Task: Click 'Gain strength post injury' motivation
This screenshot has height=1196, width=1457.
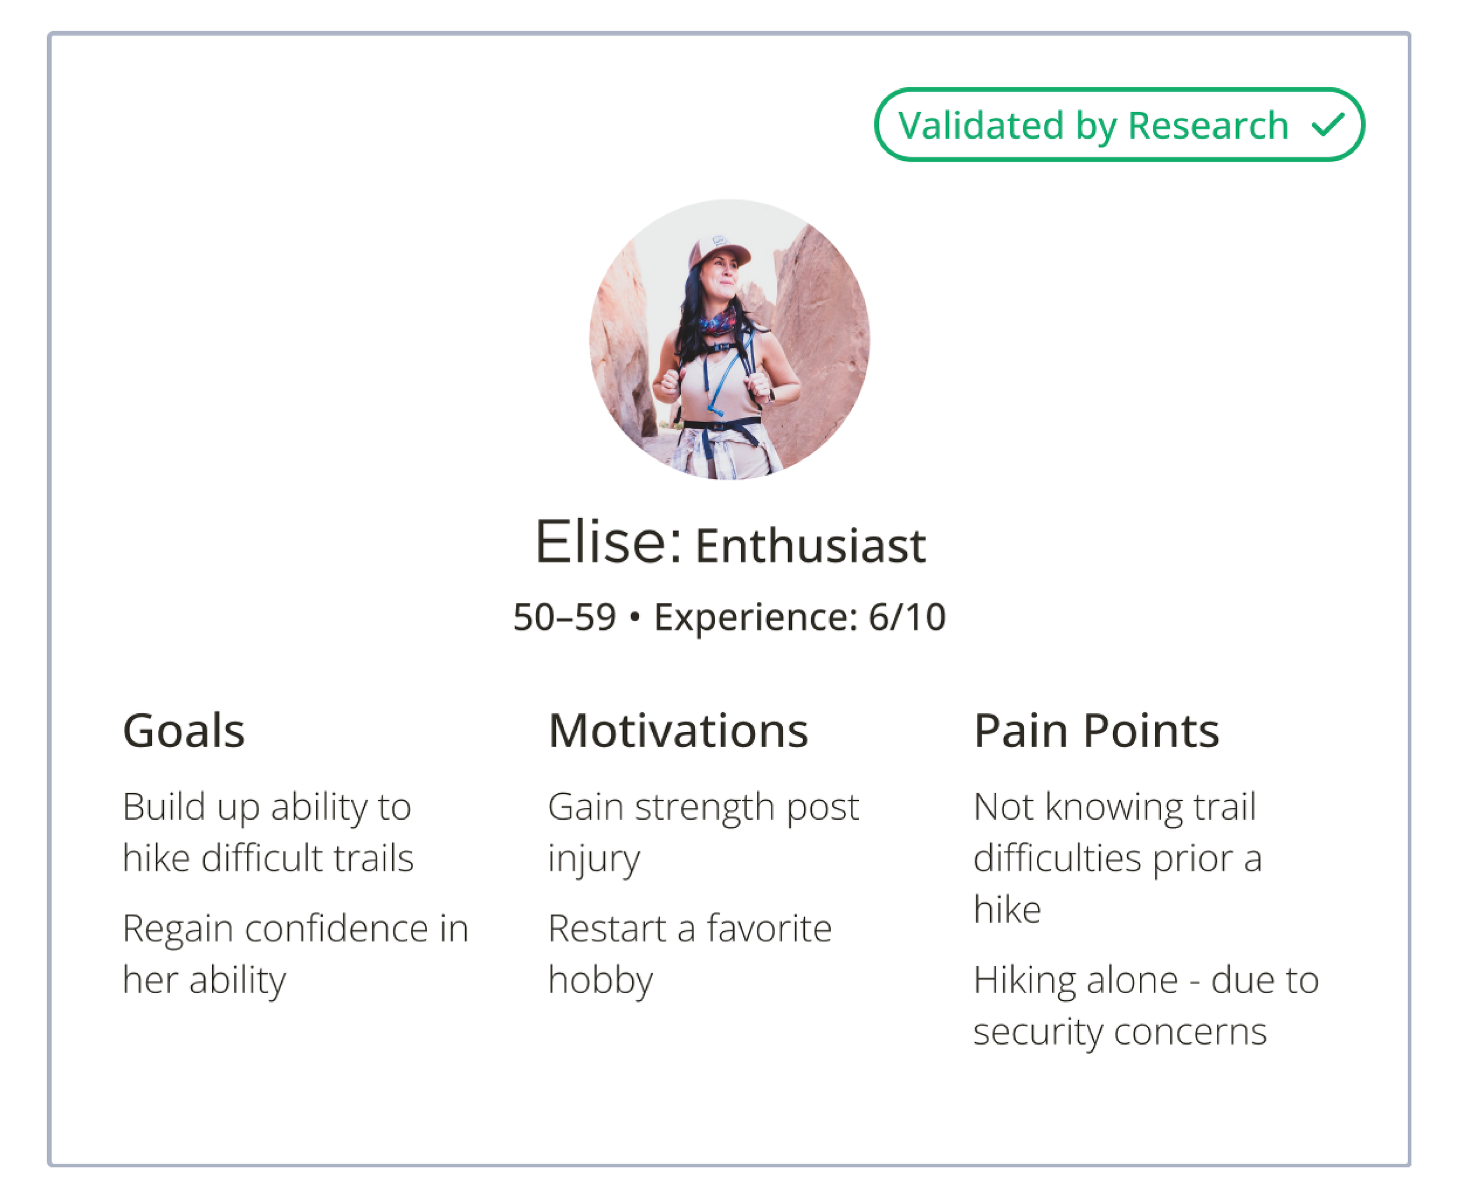Action: click(703, 832)
